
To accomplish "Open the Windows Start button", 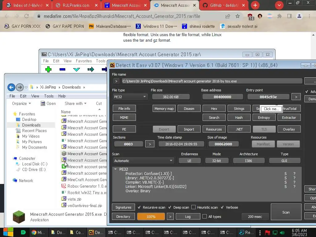I will 8,232.
